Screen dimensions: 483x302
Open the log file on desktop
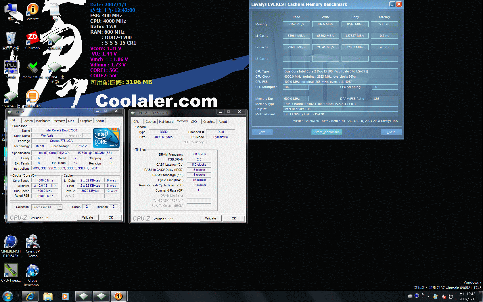coord(54,12)
